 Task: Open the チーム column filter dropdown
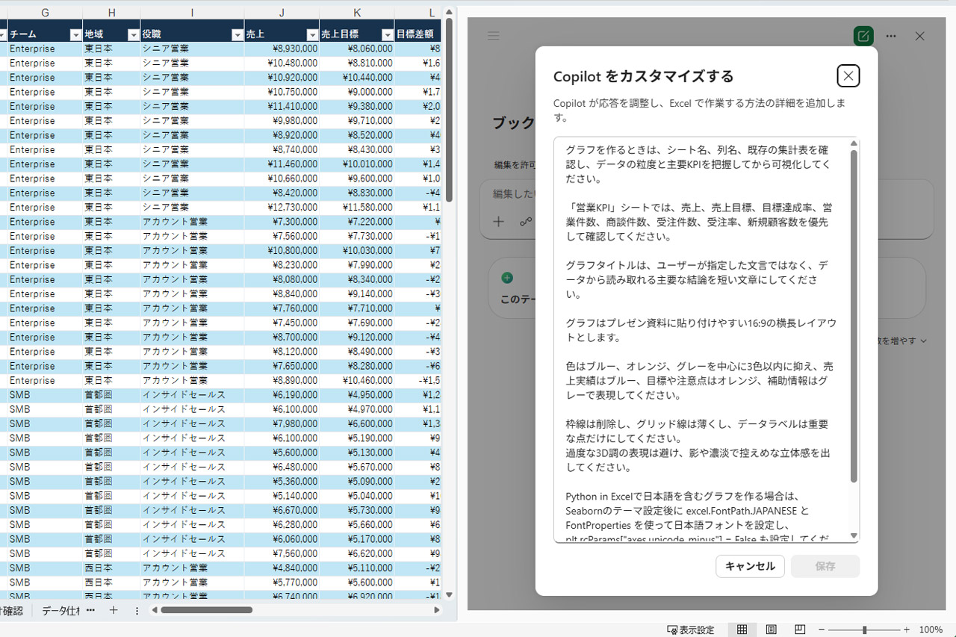click(x=75, y=34)
